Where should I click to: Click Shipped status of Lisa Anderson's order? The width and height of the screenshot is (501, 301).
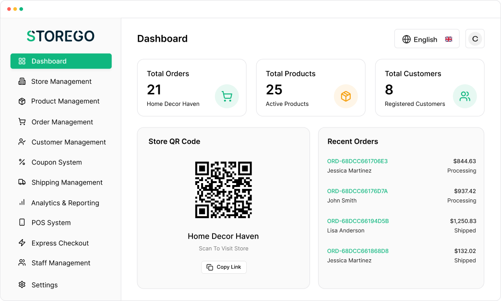tap(465, 231)
